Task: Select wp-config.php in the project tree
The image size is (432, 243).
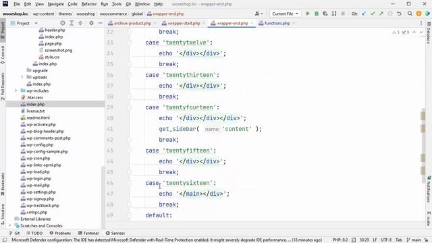Action: pyautogui.click(x=40, y=144)
